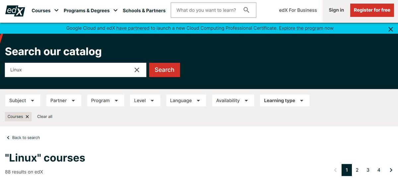
Task: Open the Language filter dropdown
Action: point(186,100)
